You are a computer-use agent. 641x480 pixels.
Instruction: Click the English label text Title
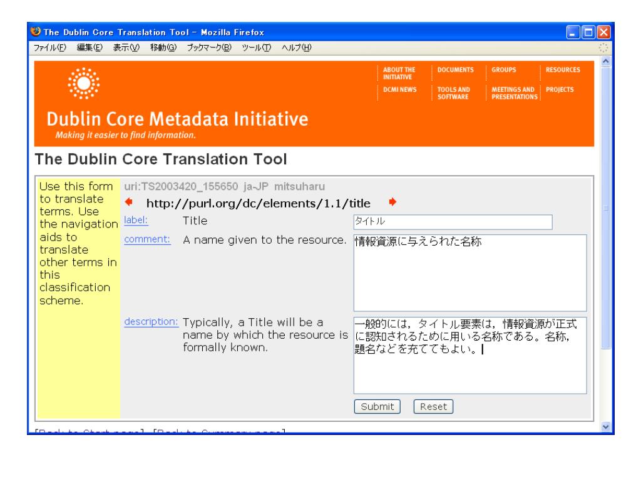[195, 221]
